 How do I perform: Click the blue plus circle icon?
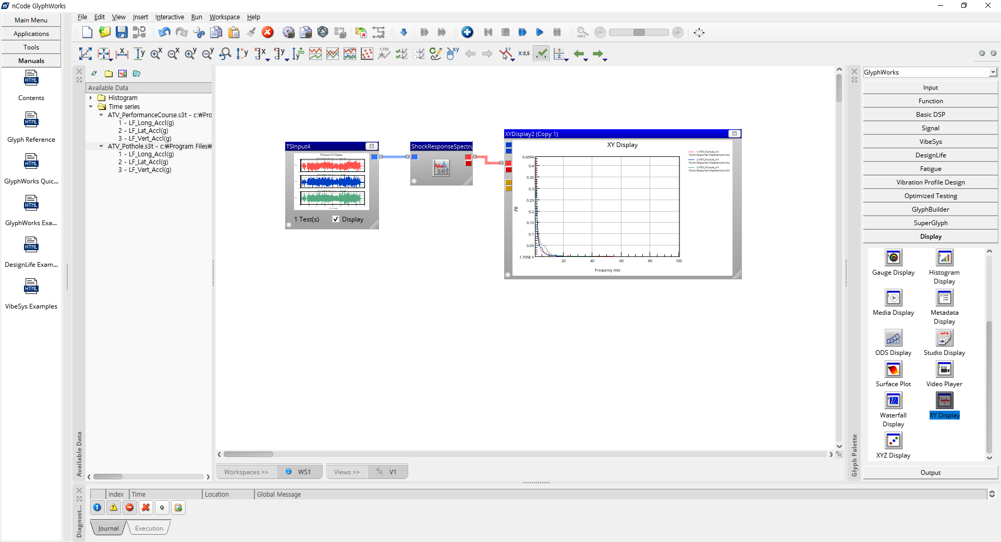[467, 32]
